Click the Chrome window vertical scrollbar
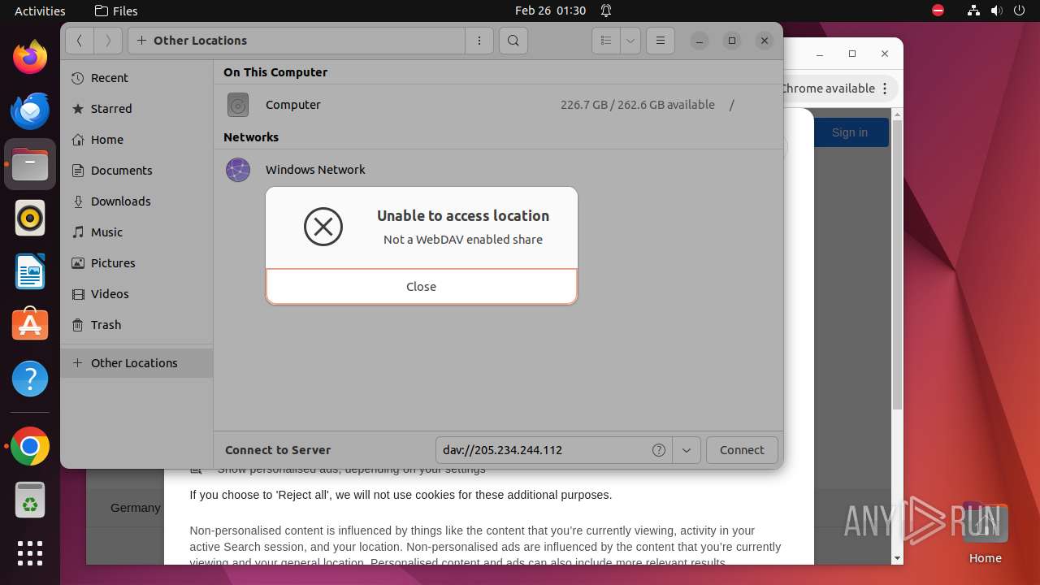The height and width of the screenshot is (585, 1040). click(x=897, y=264)
